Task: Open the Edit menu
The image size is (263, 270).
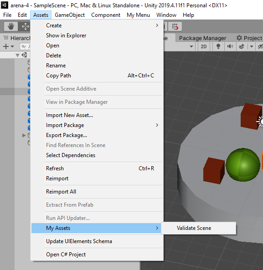Action: pos(22,15)
